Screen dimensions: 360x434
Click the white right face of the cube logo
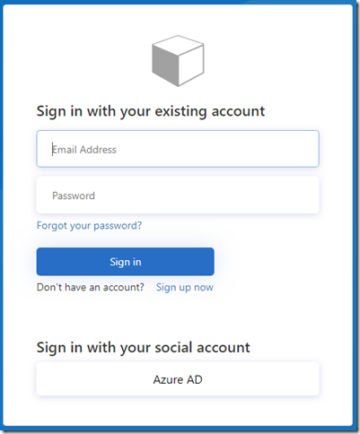coord(191,65)
